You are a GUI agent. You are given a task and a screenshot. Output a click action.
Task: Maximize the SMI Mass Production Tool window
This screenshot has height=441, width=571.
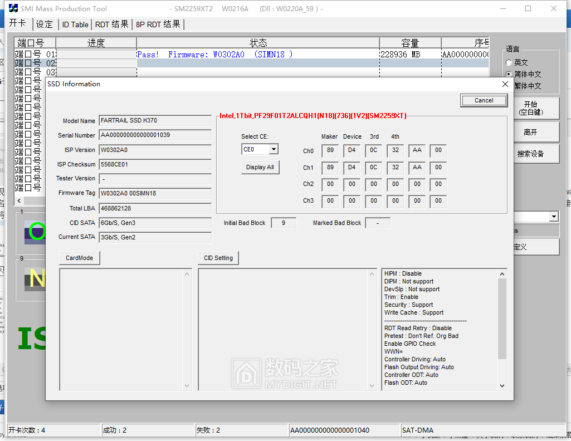point(528,8)
